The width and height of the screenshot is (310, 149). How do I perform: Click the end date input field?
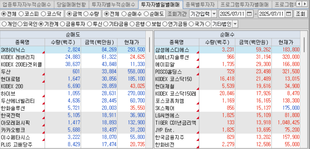click(x=272, y=14)
